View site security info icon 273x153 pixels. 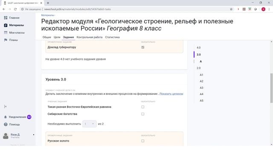22,9
